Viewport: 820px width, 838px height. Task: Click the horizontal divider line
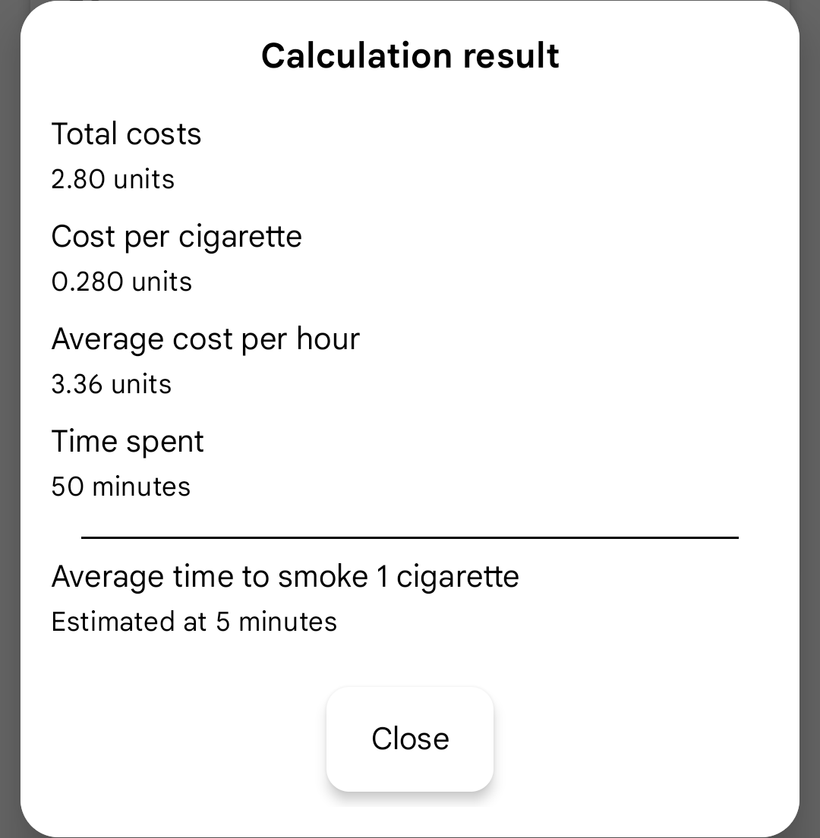pos(410,537)
